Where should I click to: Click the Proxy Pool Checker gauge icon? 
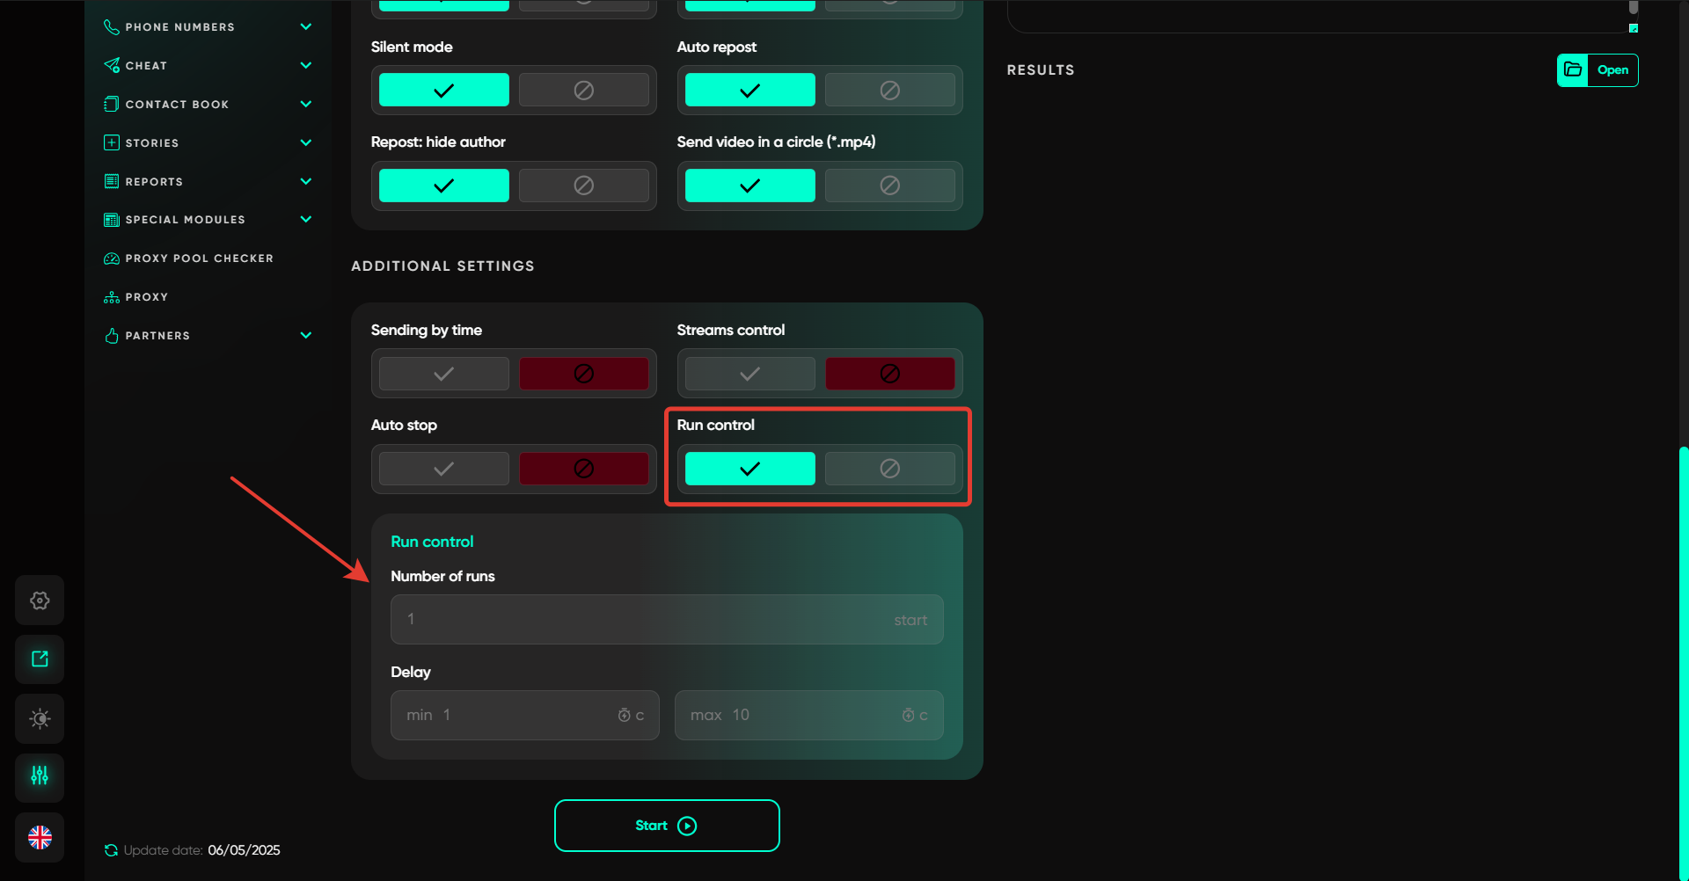pyautogui.click(x=112, y=258)
